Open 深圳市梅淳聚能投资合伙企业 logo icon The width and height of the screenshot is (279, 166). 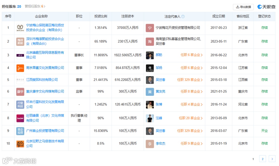coord(20,41)
